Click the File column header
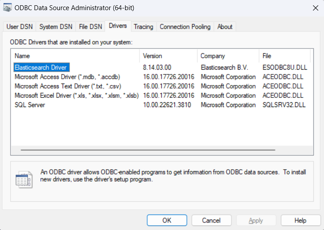 point(284,56)
